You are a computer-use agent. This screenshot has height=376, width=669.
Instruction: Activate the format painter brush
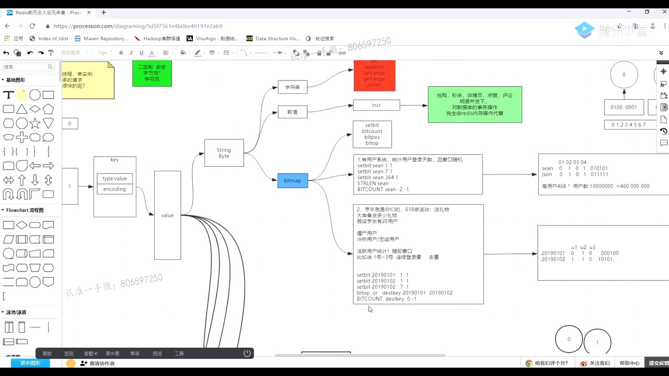pyautogui.click(x=51, y=53)
